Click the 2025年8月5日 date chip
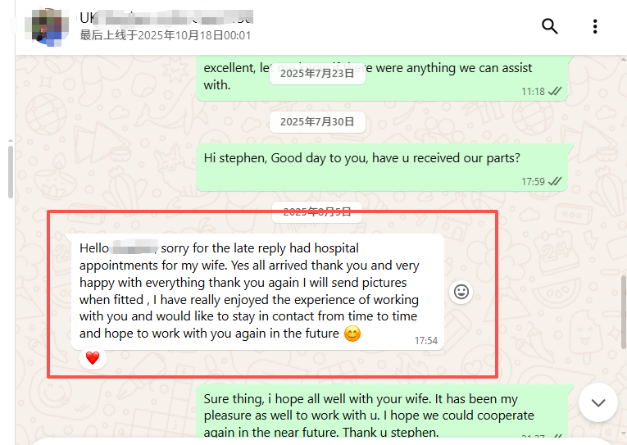The width and height of the screenshot is (627, 445). click(317, 211)
